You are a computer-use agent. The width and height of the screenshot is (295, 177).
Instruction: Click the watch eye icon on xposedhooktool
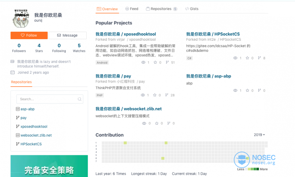coord(143,62)
